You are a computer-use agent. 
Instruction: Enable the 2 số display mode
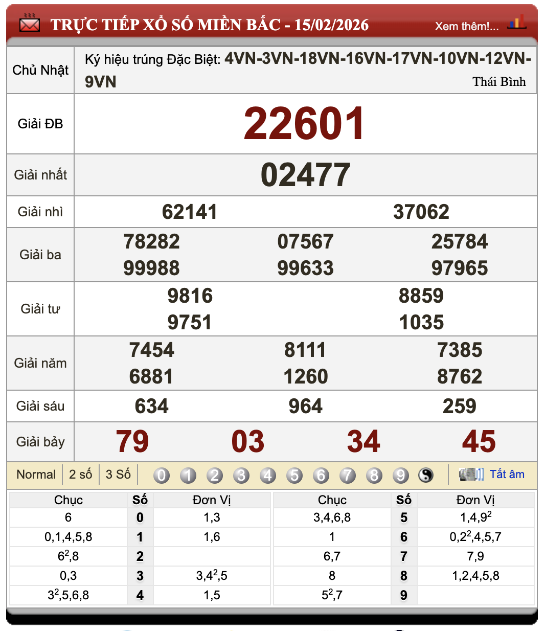pyautogui.click(x=80, y=474)
